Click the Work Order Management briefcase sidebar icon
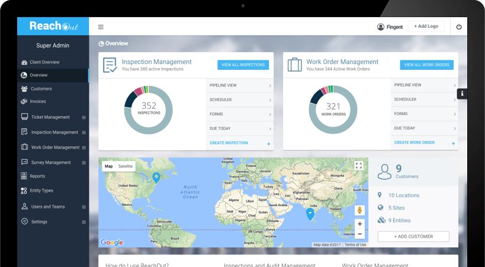485x267 pixels. [24, 147]
